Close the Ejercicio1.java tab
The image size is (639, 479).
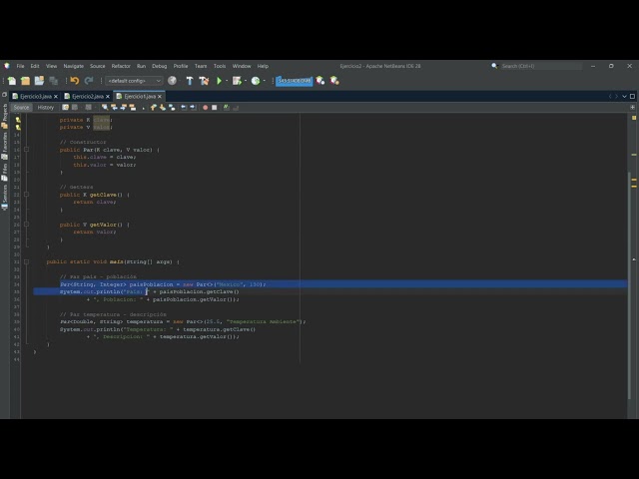[160, 97]
